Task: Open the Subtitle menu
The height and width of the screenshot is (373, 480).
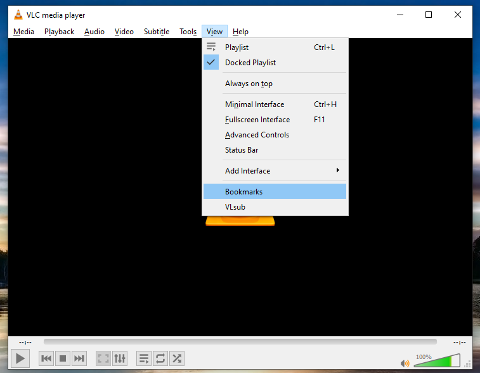Action: point(157,32)
